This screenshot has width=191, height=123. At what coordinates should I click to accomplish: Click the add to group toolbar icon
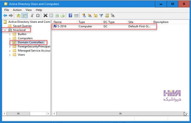pyautogui.click(x=113, y=16)
